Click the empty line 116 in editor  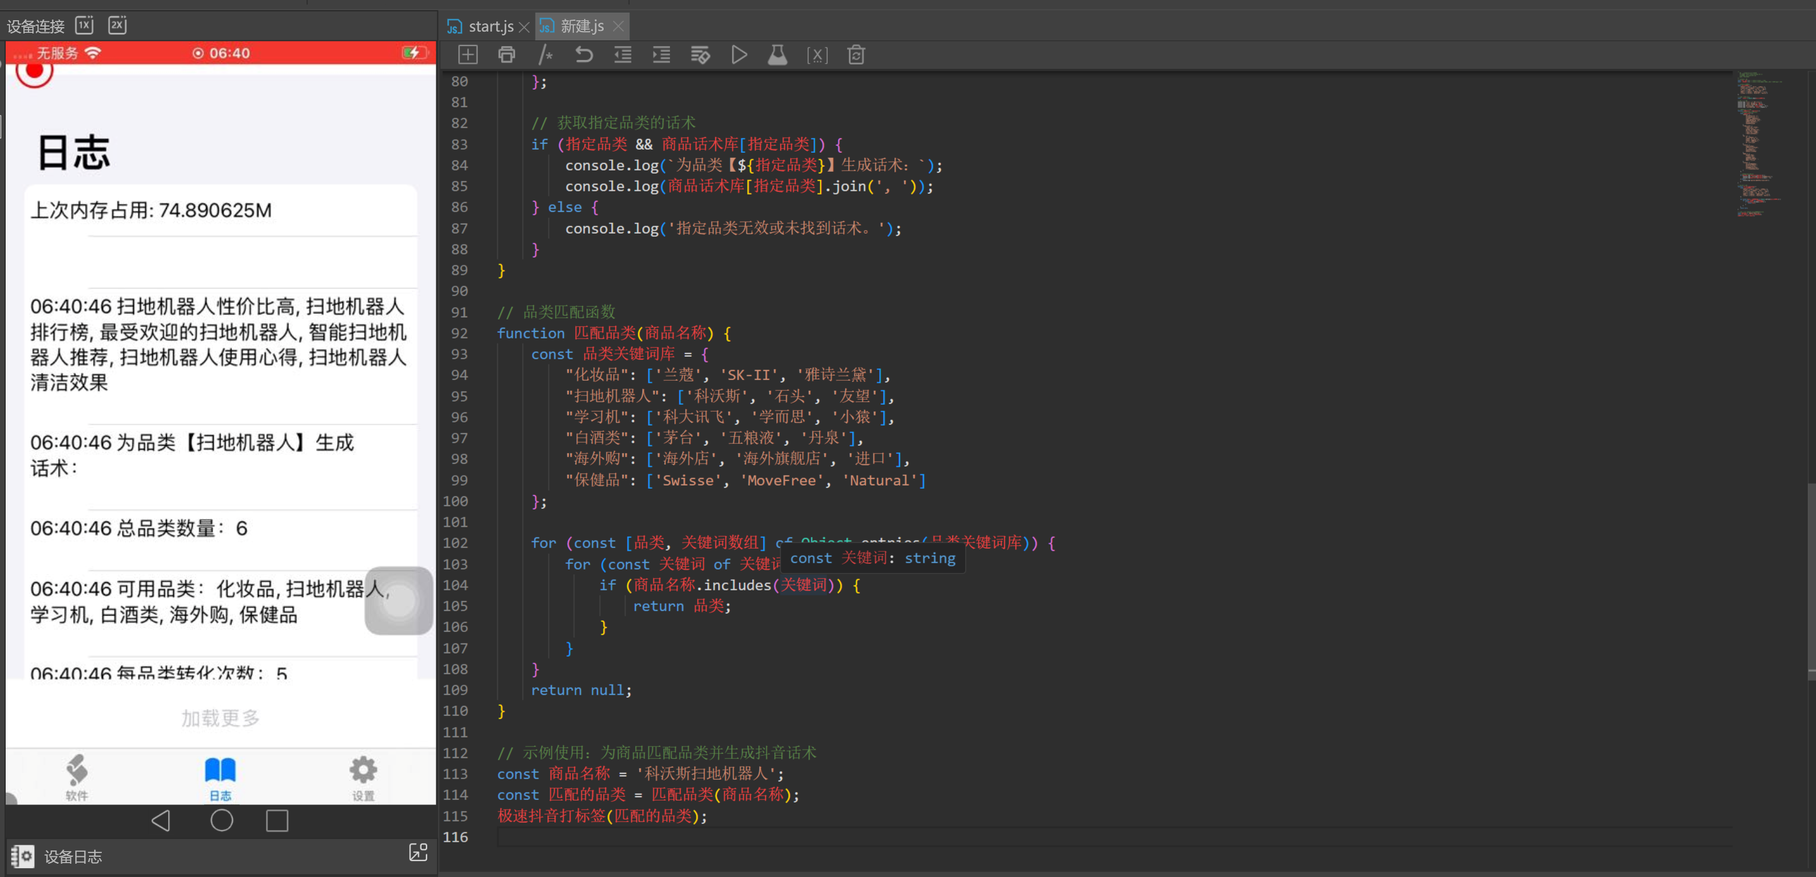point(1114,837)
